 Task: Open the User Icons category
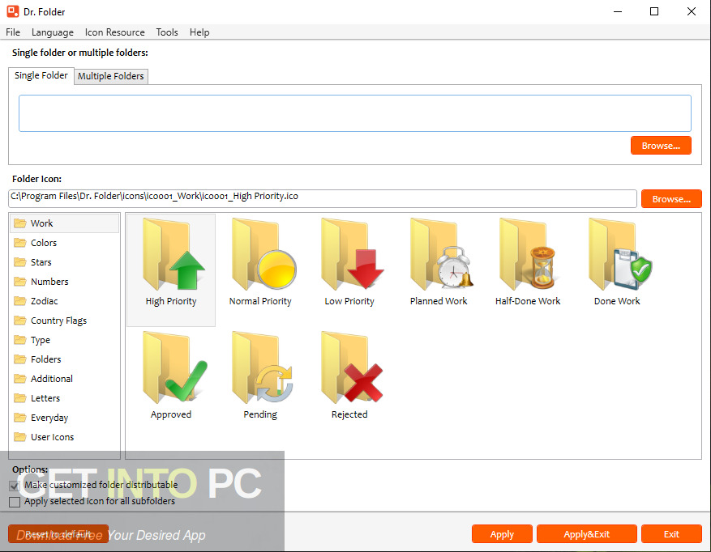[x=64, y=437]
